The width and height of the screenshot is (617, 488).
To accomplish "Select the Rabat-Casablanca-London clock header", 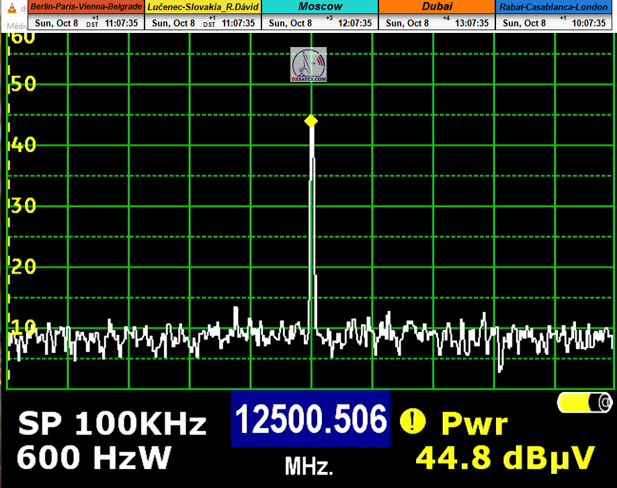I will 555,7.
